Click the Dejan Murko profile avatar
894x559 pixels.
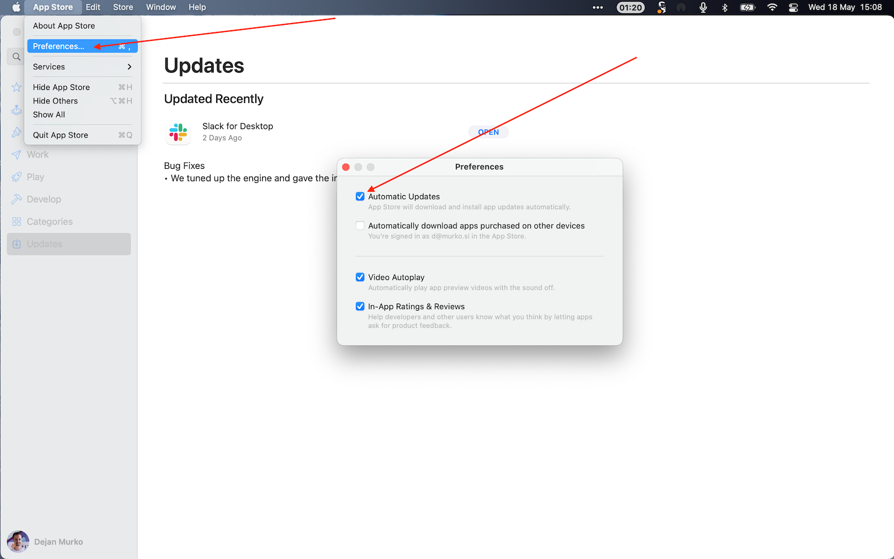(17, 541)
